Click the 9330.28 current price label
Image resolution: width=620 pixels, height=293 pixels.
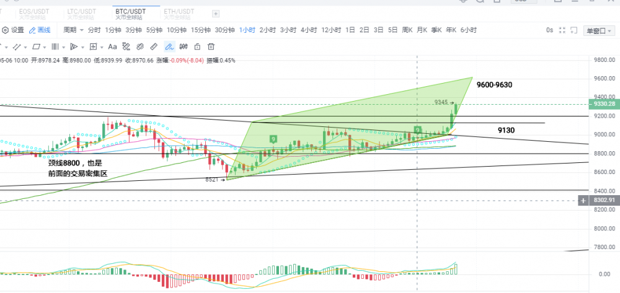603,105
